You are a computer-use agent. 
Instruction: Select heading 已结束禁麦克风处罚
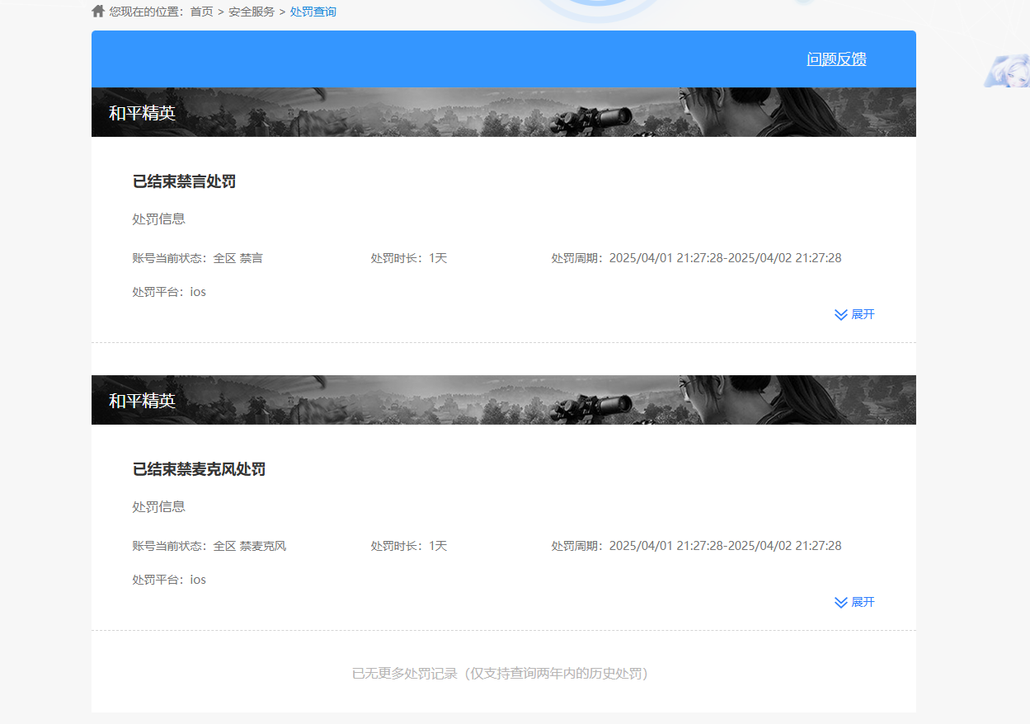click(199, 469)
